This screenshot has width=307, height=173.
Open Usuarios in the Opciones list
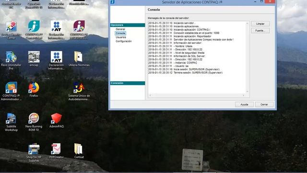121,37
